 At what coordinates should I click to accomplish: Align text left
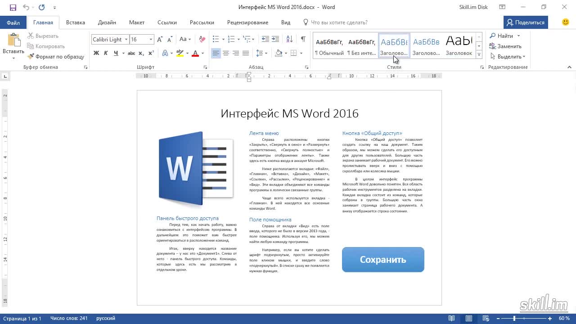[x=216, y=53]
